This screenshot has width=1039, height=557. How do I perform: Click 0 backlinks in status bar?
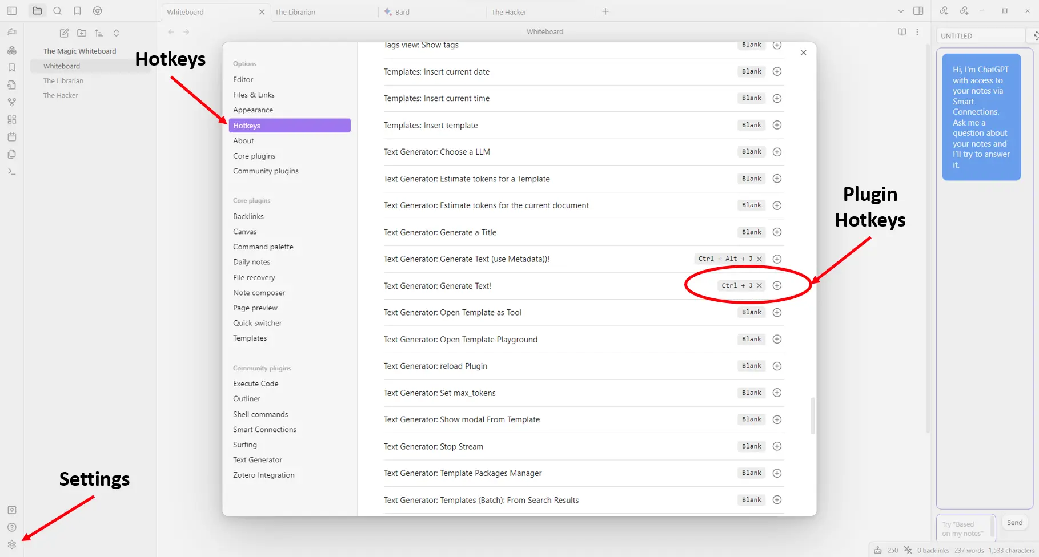(933, 551)
